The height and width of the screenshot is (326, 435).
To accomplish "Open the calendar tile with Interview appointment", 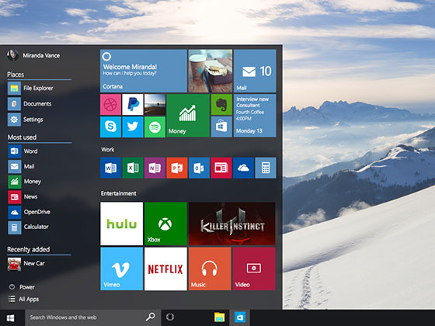I will [255, 116].
